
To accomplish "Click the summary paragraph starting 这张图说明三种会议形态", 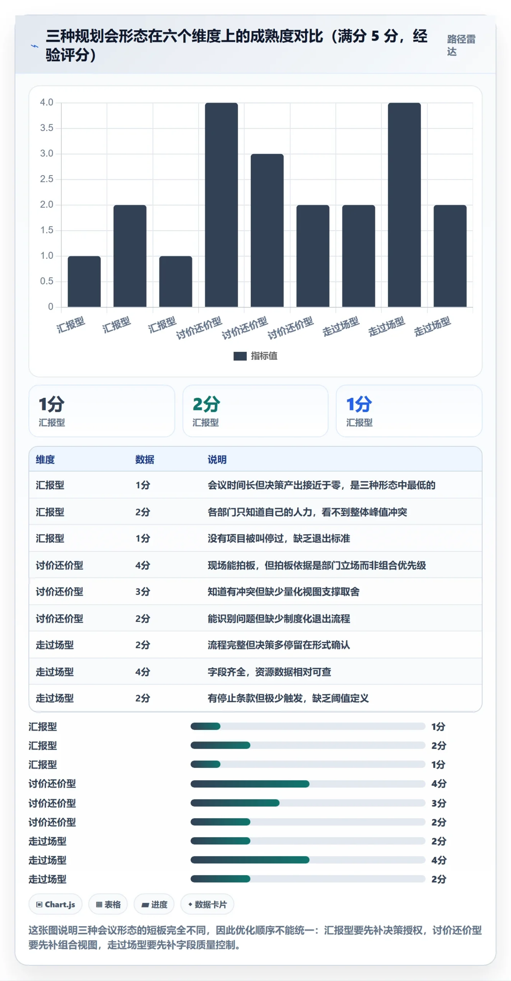I will click(255, 937).
